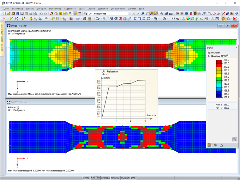Go to previous load case arrow

point(134,14)
